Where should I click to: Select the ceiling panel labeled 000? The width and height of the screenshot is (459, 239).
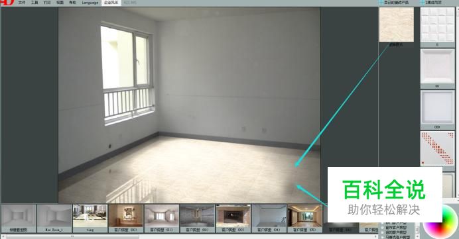pyautogui.click(x=437, y=107)
